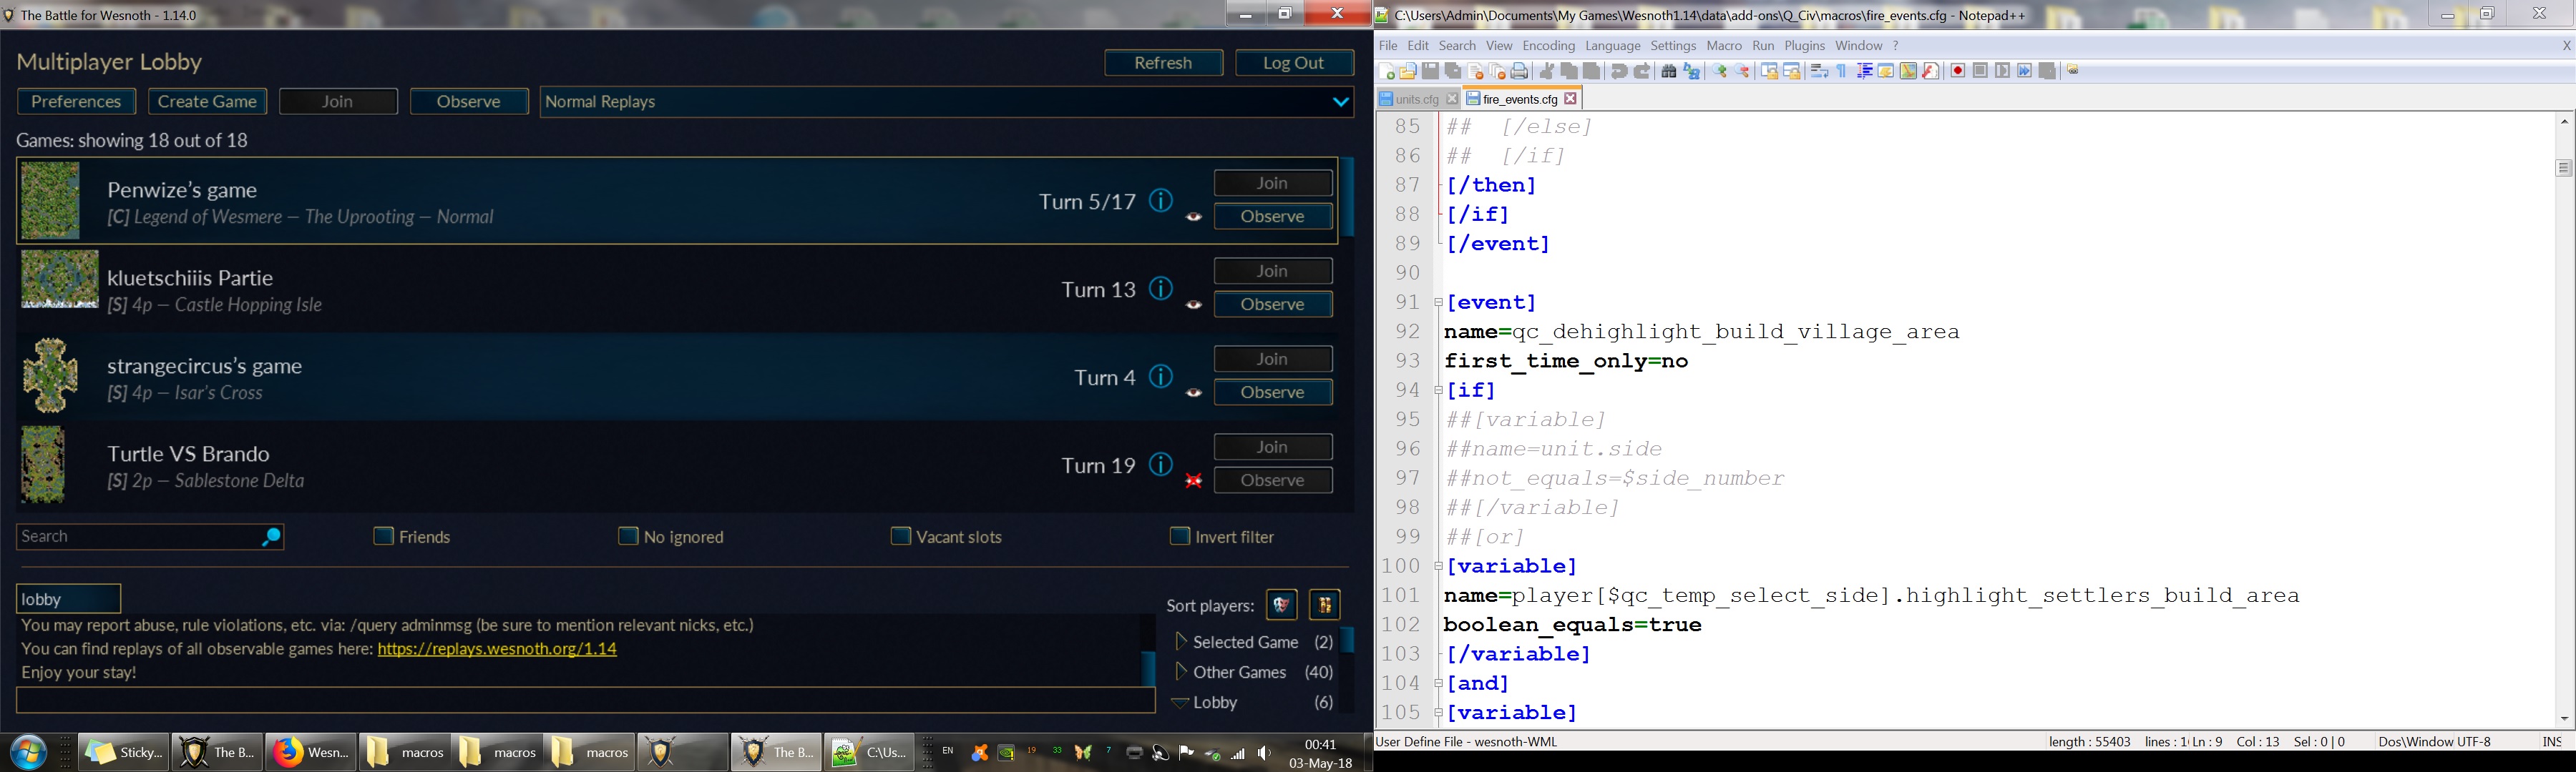The height and width of the screenshot is (772, 2576).
Task: Click the info icon for strangecircus's game
Action: 1161,377
